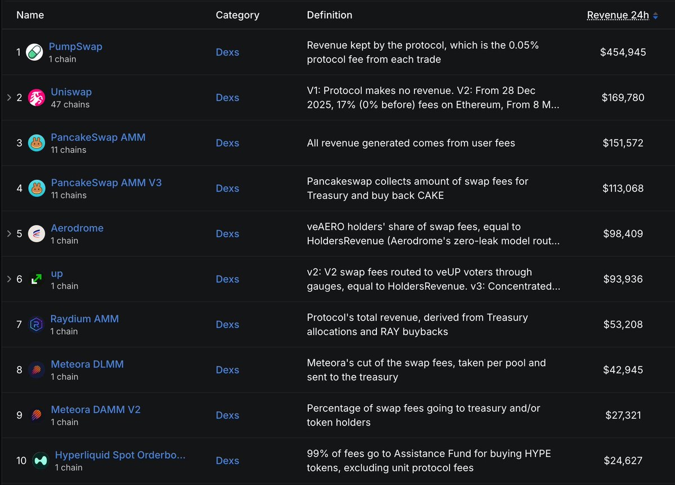Click the Dexs category in PumpSwap row
The image size is (675, 485).
coord(227,52)
